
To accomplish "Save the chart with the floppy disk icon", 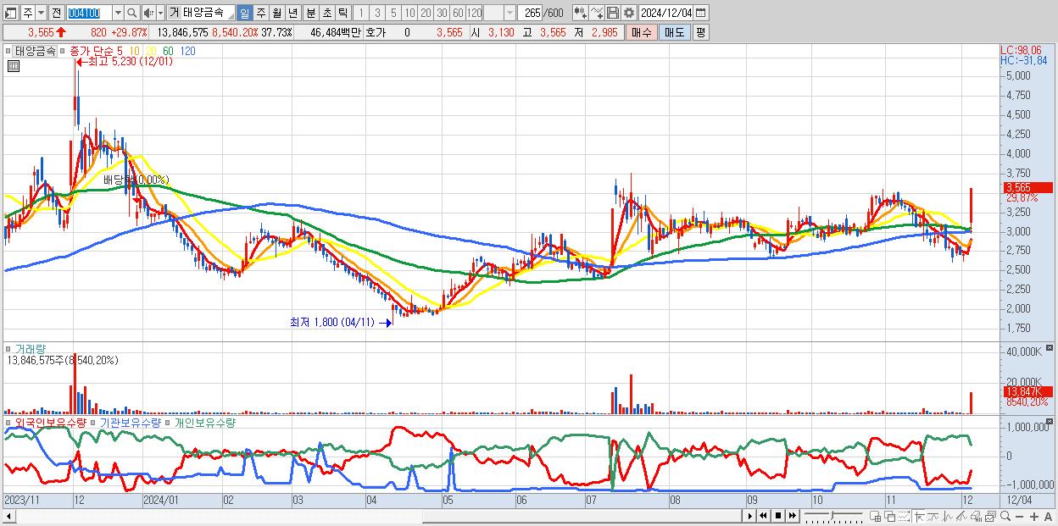I will 613,13.
